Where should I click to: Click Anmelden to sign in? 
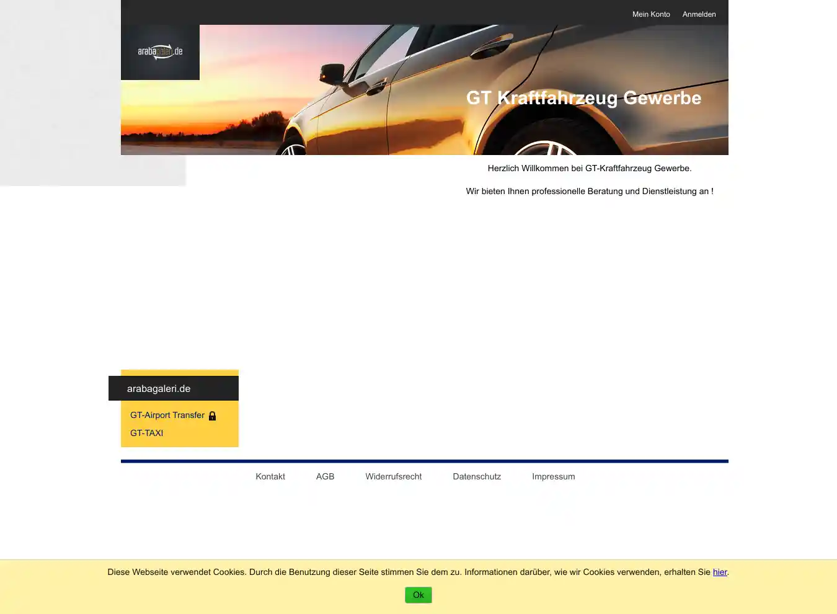(699, 14)
